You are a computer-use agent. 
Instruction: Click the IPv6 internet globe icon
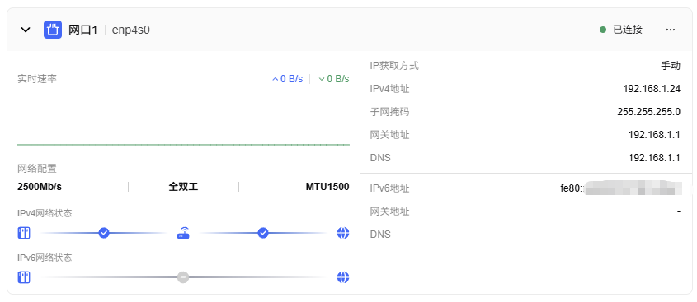[342, 277]
